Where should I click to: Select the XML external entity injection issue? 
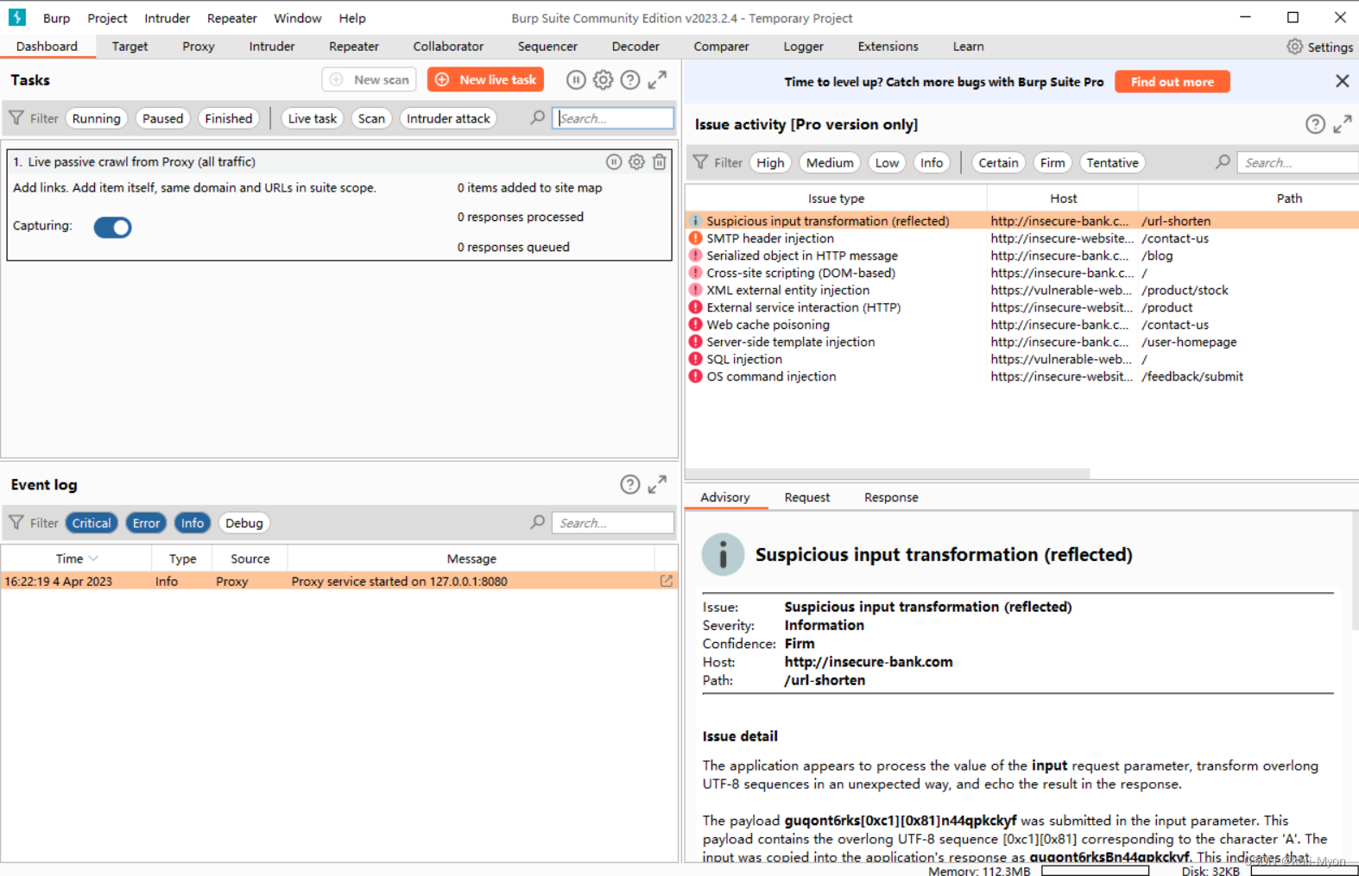click(x=1021, y=290)
